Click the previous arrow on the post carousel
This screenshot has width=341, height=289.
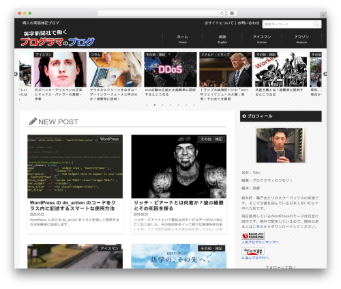pyautogui.click(x=16, y=74)
